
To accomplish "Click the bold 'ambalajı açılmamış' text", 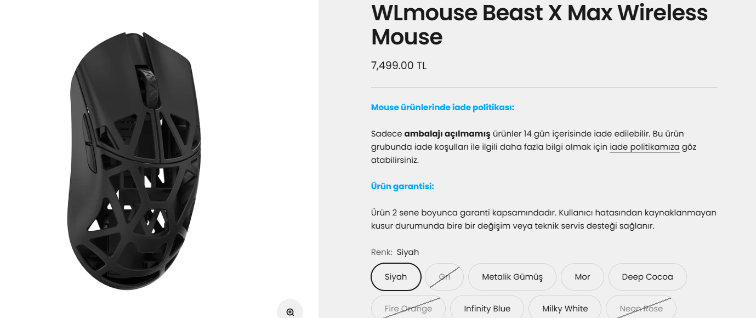I will pos(447,134).
